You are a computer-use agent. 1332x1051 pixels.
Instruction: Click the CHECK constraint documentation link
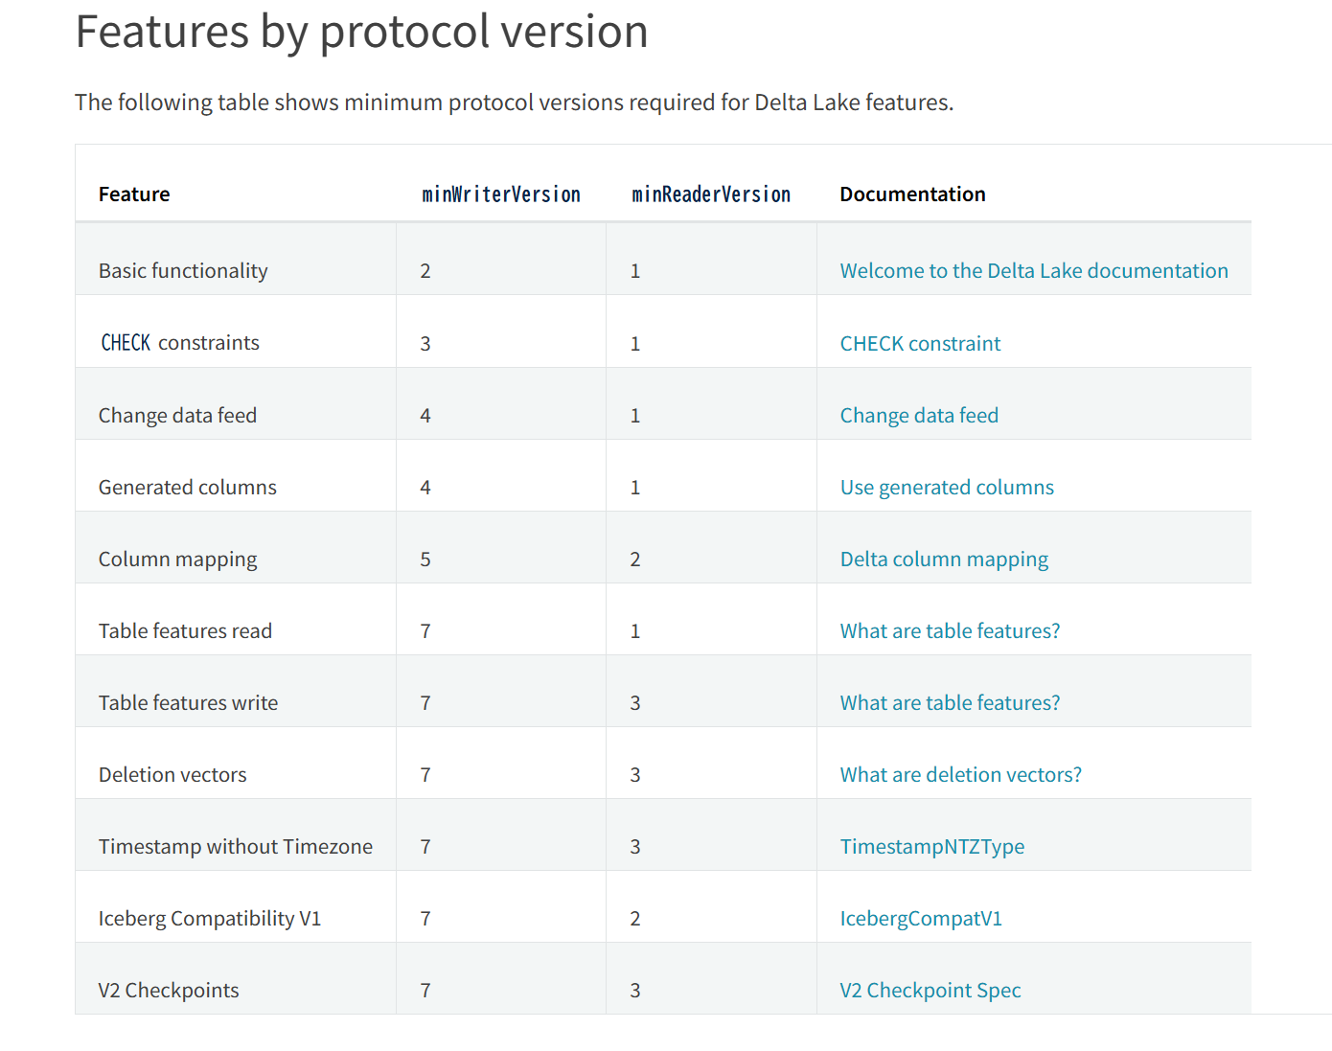(x=920, y=344)
